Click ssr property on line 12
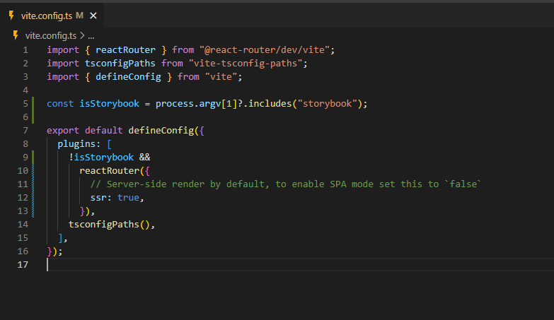Screen dimensions: 554x320 98,198
